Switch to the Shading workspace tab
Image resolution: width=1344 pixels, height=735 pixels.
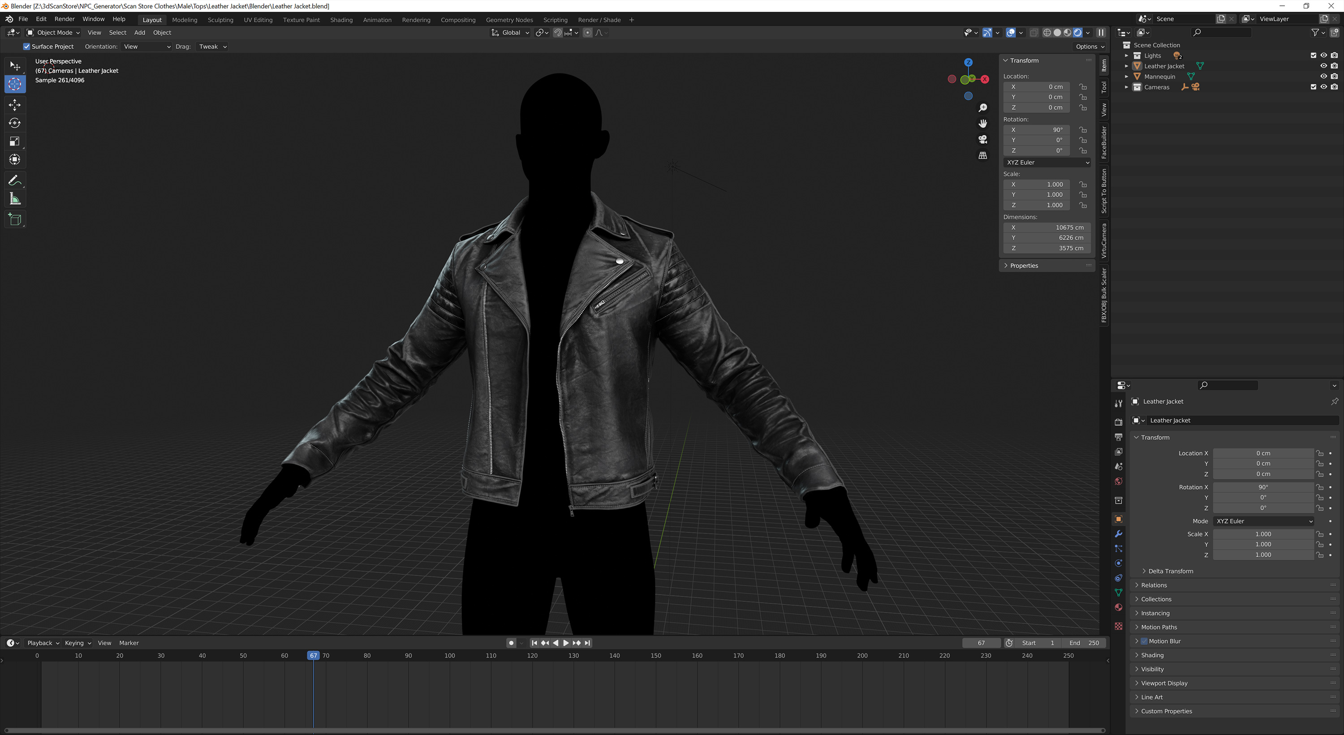coord(341,20)
